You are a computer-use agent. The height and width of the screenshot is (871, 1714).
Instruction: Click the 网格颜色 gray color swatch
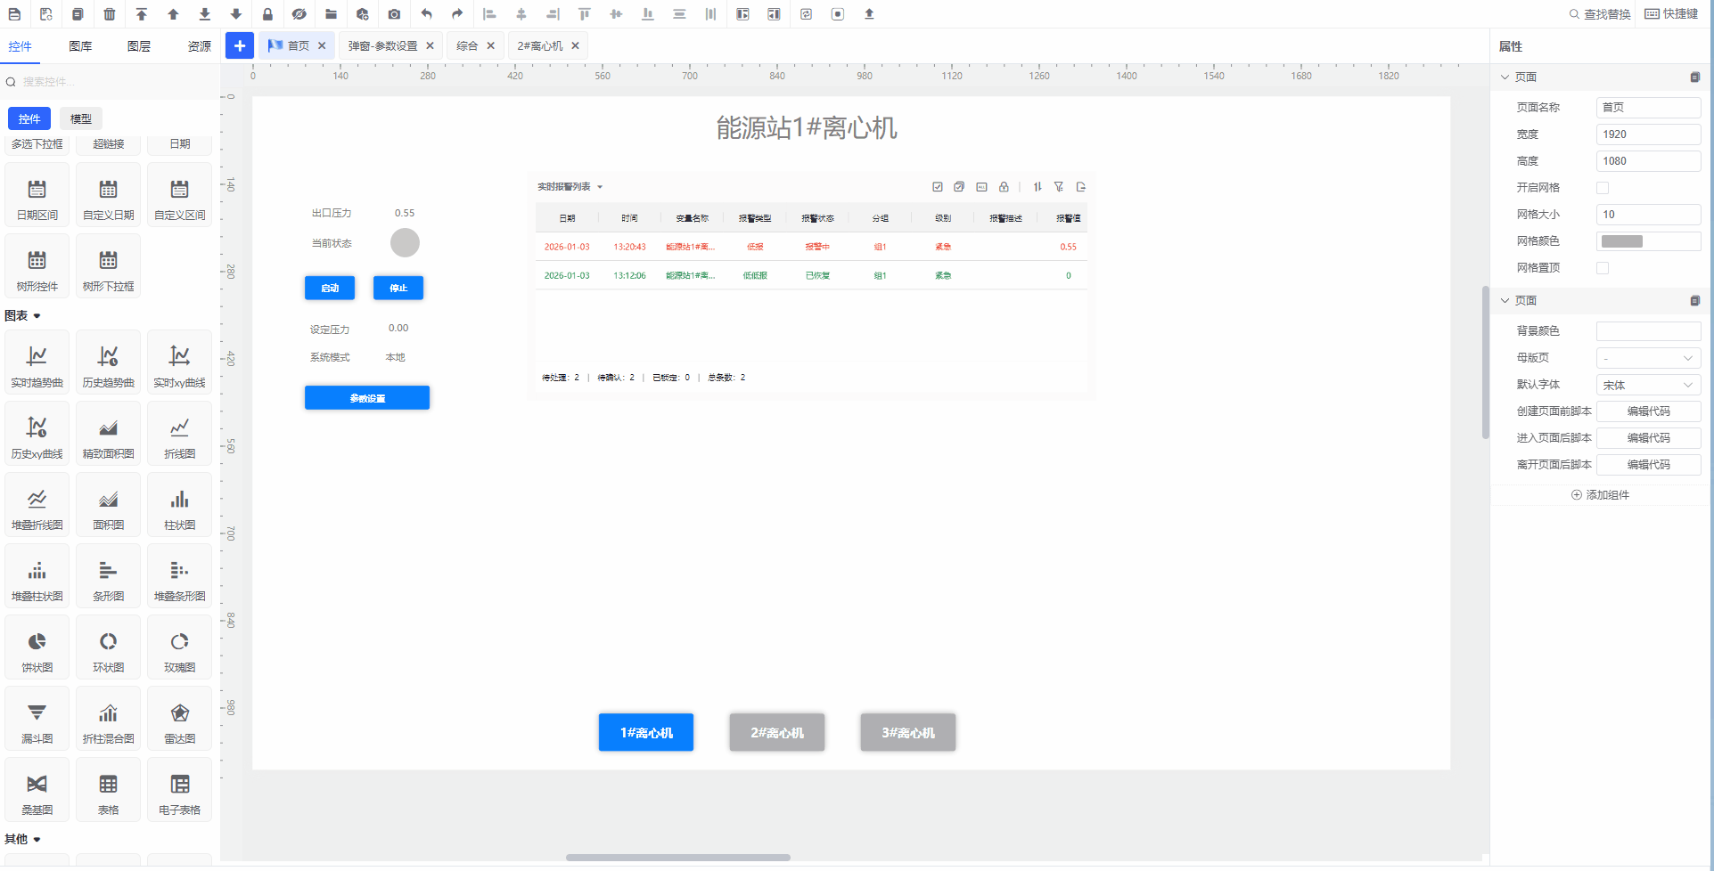(1622, 241)
